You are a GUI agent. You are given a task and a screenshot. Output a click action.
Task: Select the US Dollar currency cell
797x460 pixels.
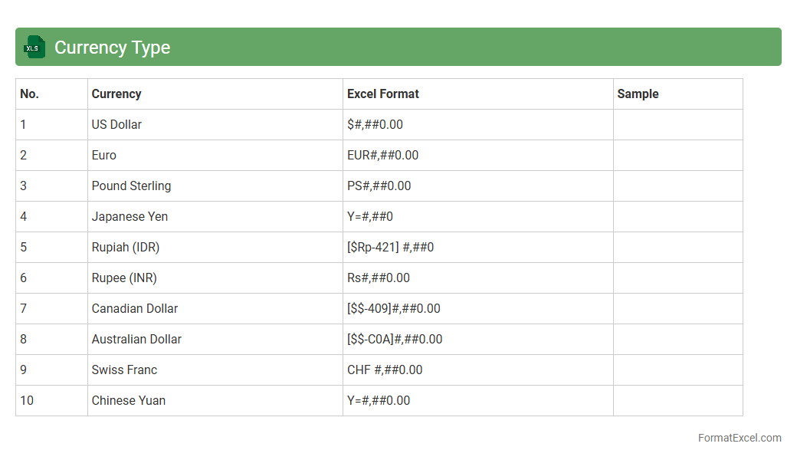(116, 124)
